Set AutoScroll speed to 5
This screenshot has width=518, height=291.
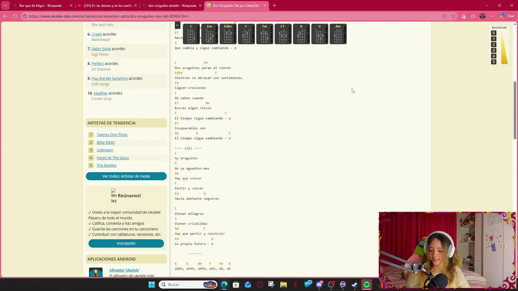tap(493, 62)
